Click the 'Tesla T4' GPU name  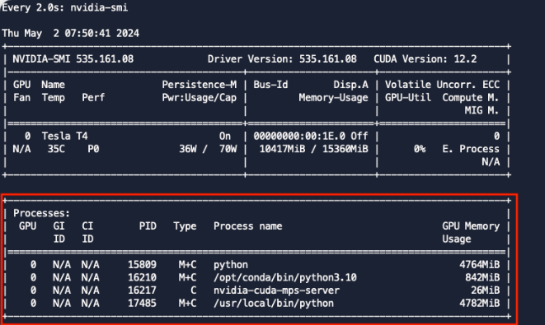tap(64, 136)
